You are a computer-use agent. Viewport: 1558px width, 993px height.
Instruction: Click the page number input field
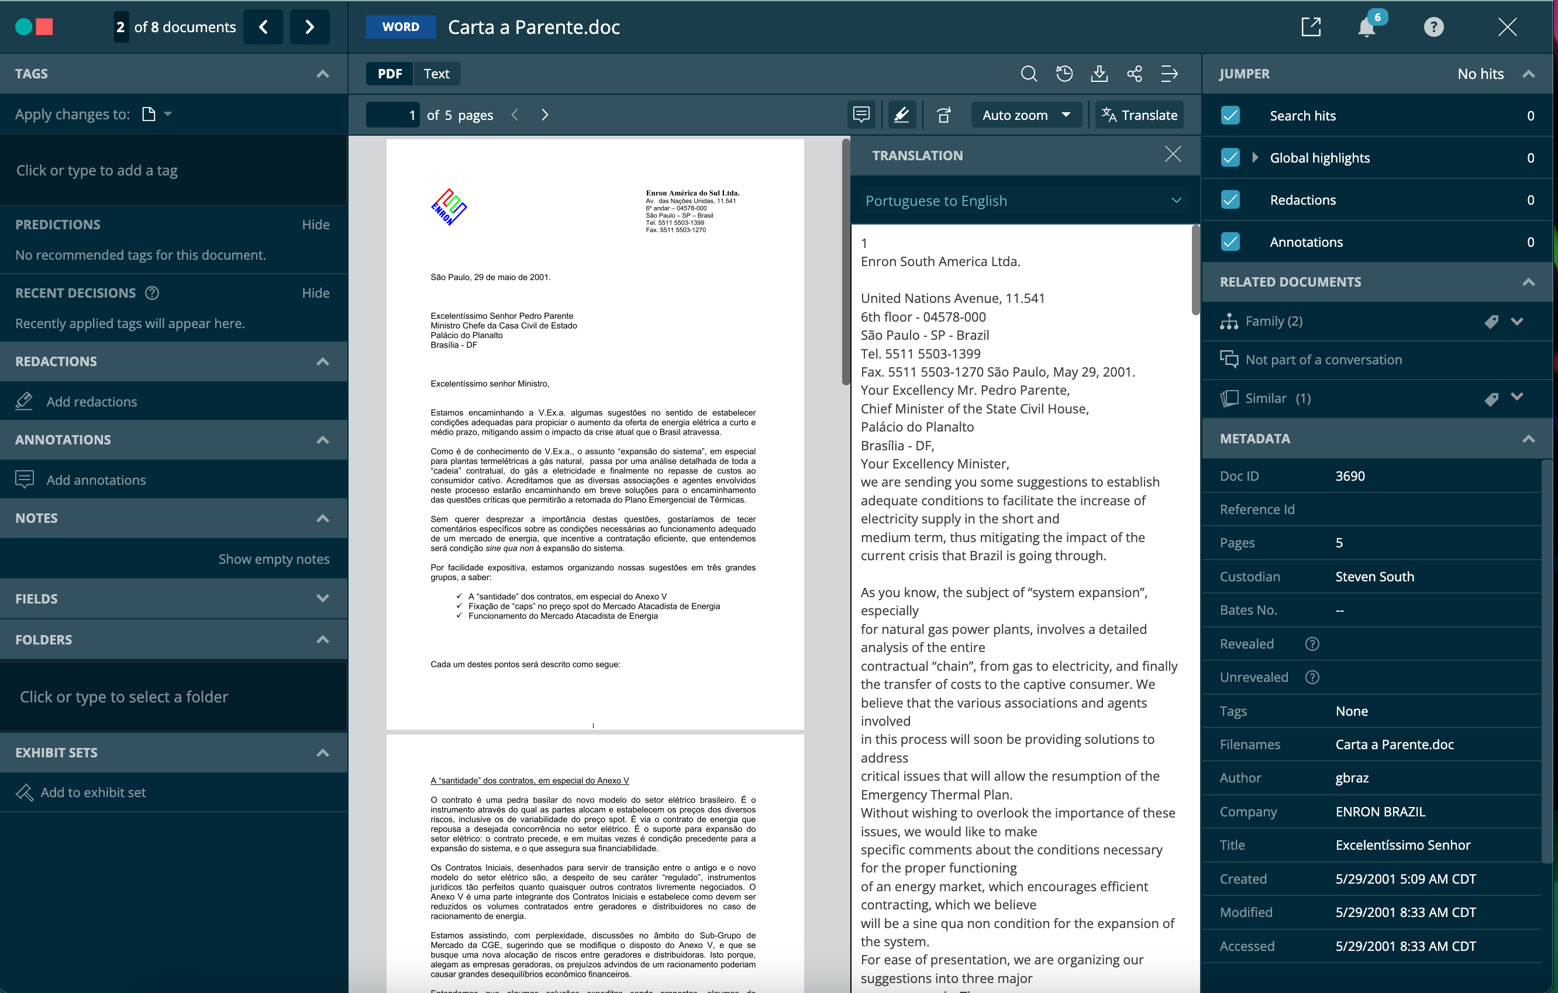[393, 115]
